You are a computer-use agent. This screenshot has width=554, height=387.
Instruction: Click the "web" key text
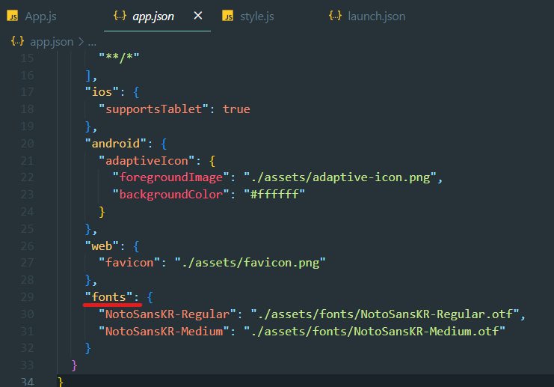[x=102, y=246]
